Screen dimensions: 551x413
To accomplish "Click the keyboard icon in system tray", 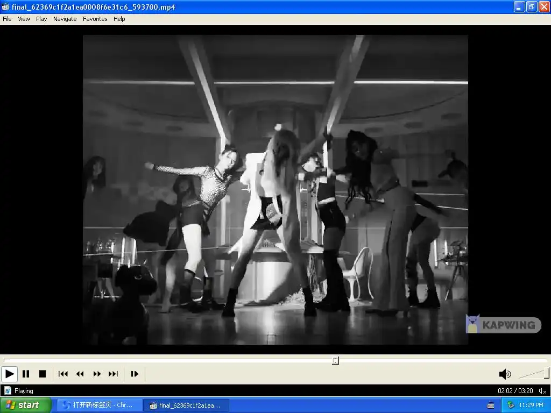I will 491,405.
